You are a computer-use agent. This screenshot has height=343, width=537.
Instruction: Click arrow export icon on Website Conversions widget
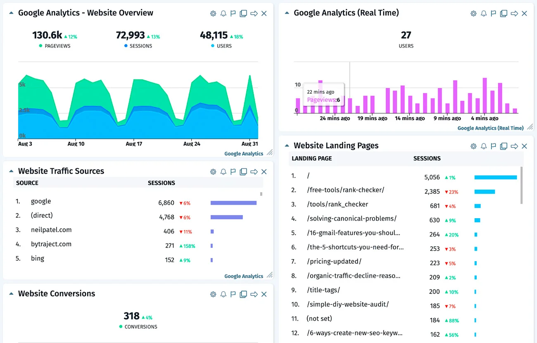(x=254, y=295)
